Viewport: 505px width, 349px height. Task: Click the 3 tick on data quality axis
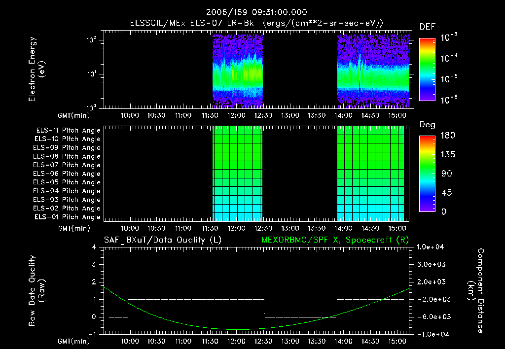(x=94, y=264)
